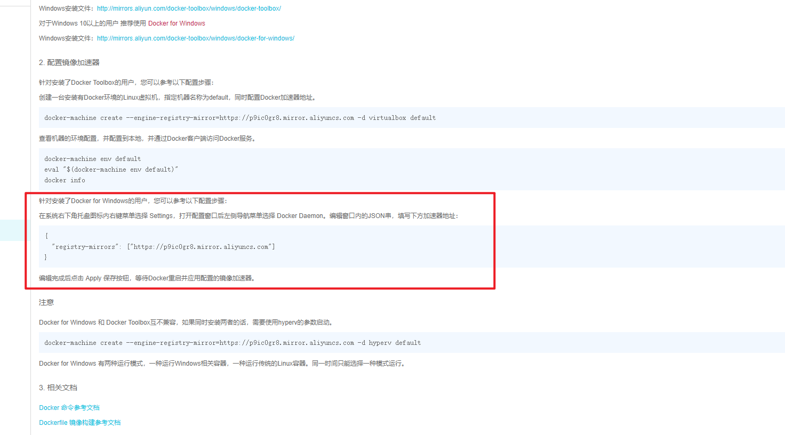Click the heading '3. 相关文档'
The image size is (785, 435).
[58, 388]
